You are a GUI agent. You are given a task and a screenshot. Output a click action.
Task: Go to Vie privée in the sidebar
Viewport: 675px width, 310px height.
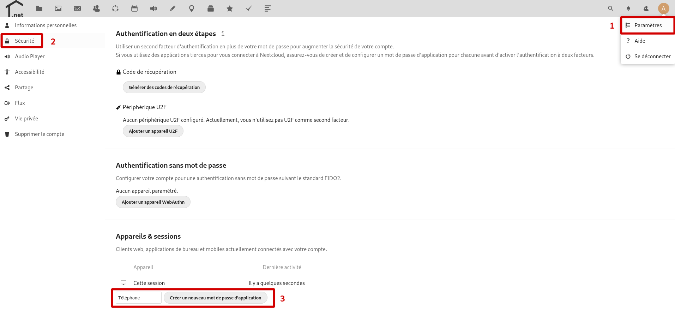26,119
